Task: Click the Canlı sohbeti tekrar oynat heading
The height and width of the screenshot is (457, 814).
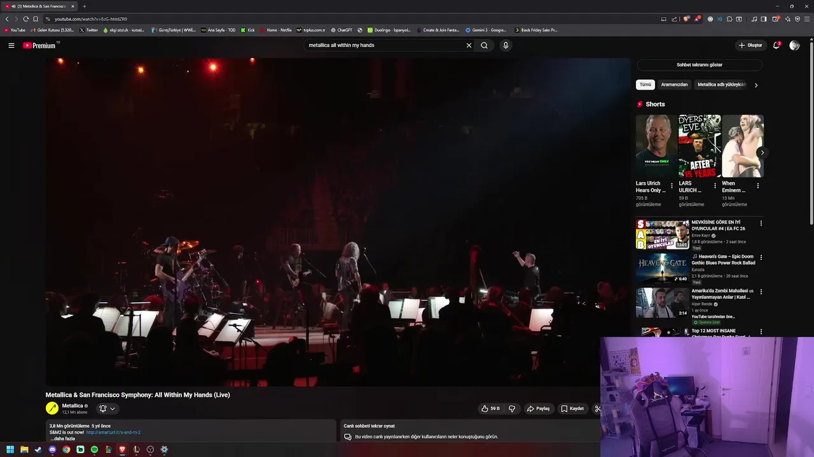Action: point(369,426)
